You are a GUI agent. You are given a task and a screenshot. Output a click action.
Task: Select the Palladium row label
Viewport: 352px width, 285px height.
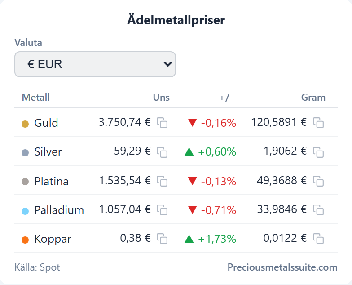pos(59,210)
